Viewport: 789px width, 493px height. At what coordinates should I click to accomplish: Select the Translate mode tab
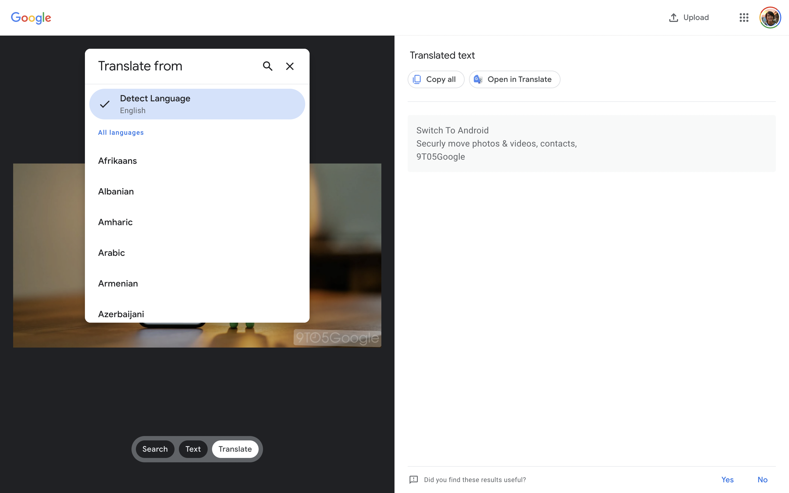(235, 449)
